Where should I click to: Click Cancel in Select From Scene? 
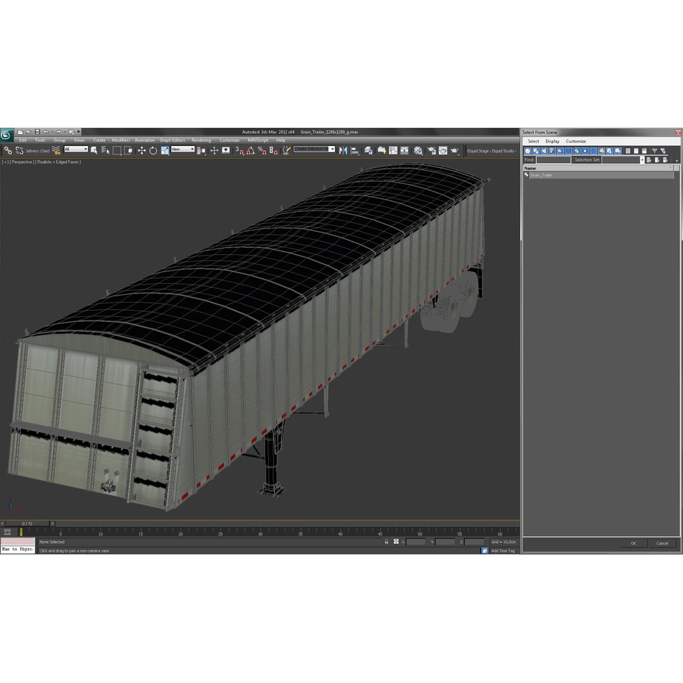[661, 543]
